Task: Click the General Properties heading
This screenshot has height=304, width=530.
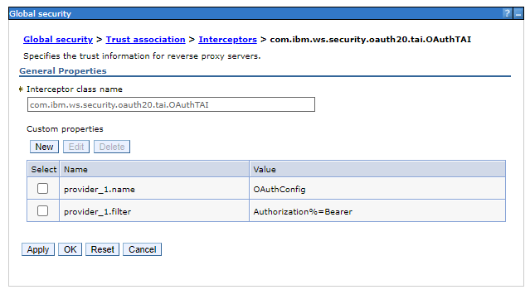Action: pyautogui.click(x=63, y=71)
